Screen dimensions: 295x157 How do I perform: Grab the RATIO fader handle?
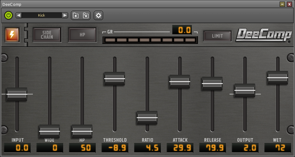pyautogui.click(x=147, y=118)
